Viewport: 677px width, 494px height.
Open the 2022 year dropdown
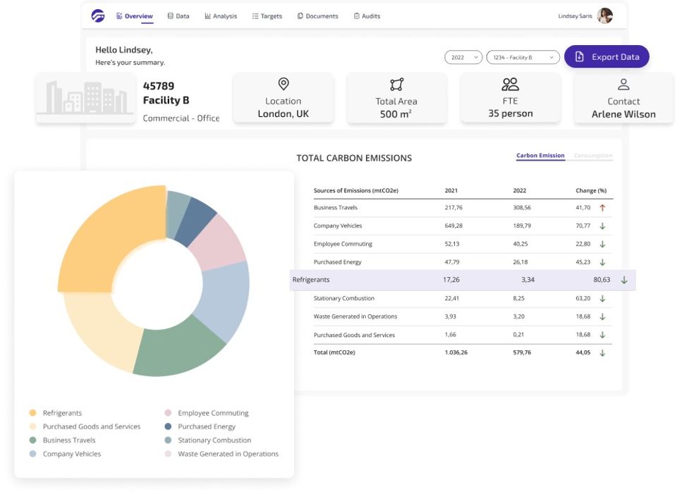click(463, 57)
